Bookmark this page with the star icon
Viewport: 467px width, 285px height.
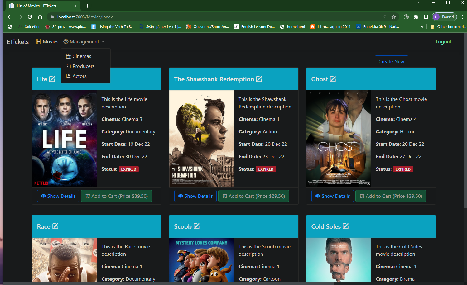(x=394, y=17)
